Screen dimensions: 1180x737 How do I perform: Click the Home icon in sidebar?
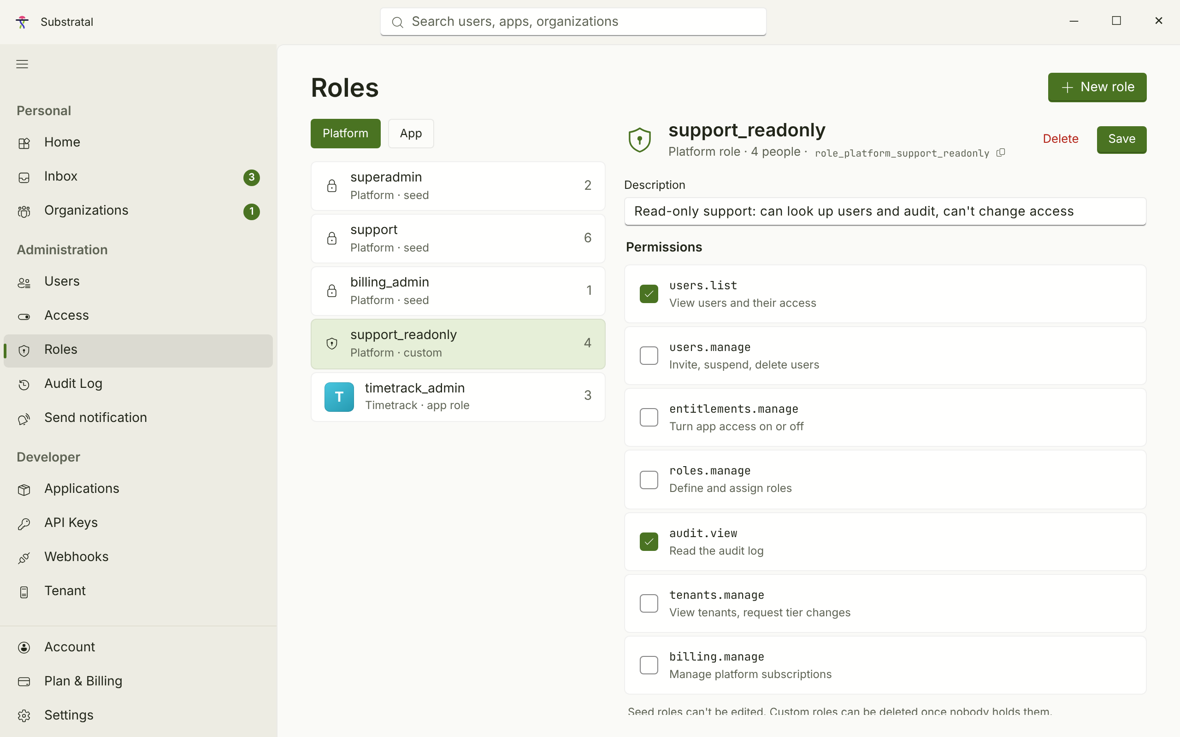(24, 143)
